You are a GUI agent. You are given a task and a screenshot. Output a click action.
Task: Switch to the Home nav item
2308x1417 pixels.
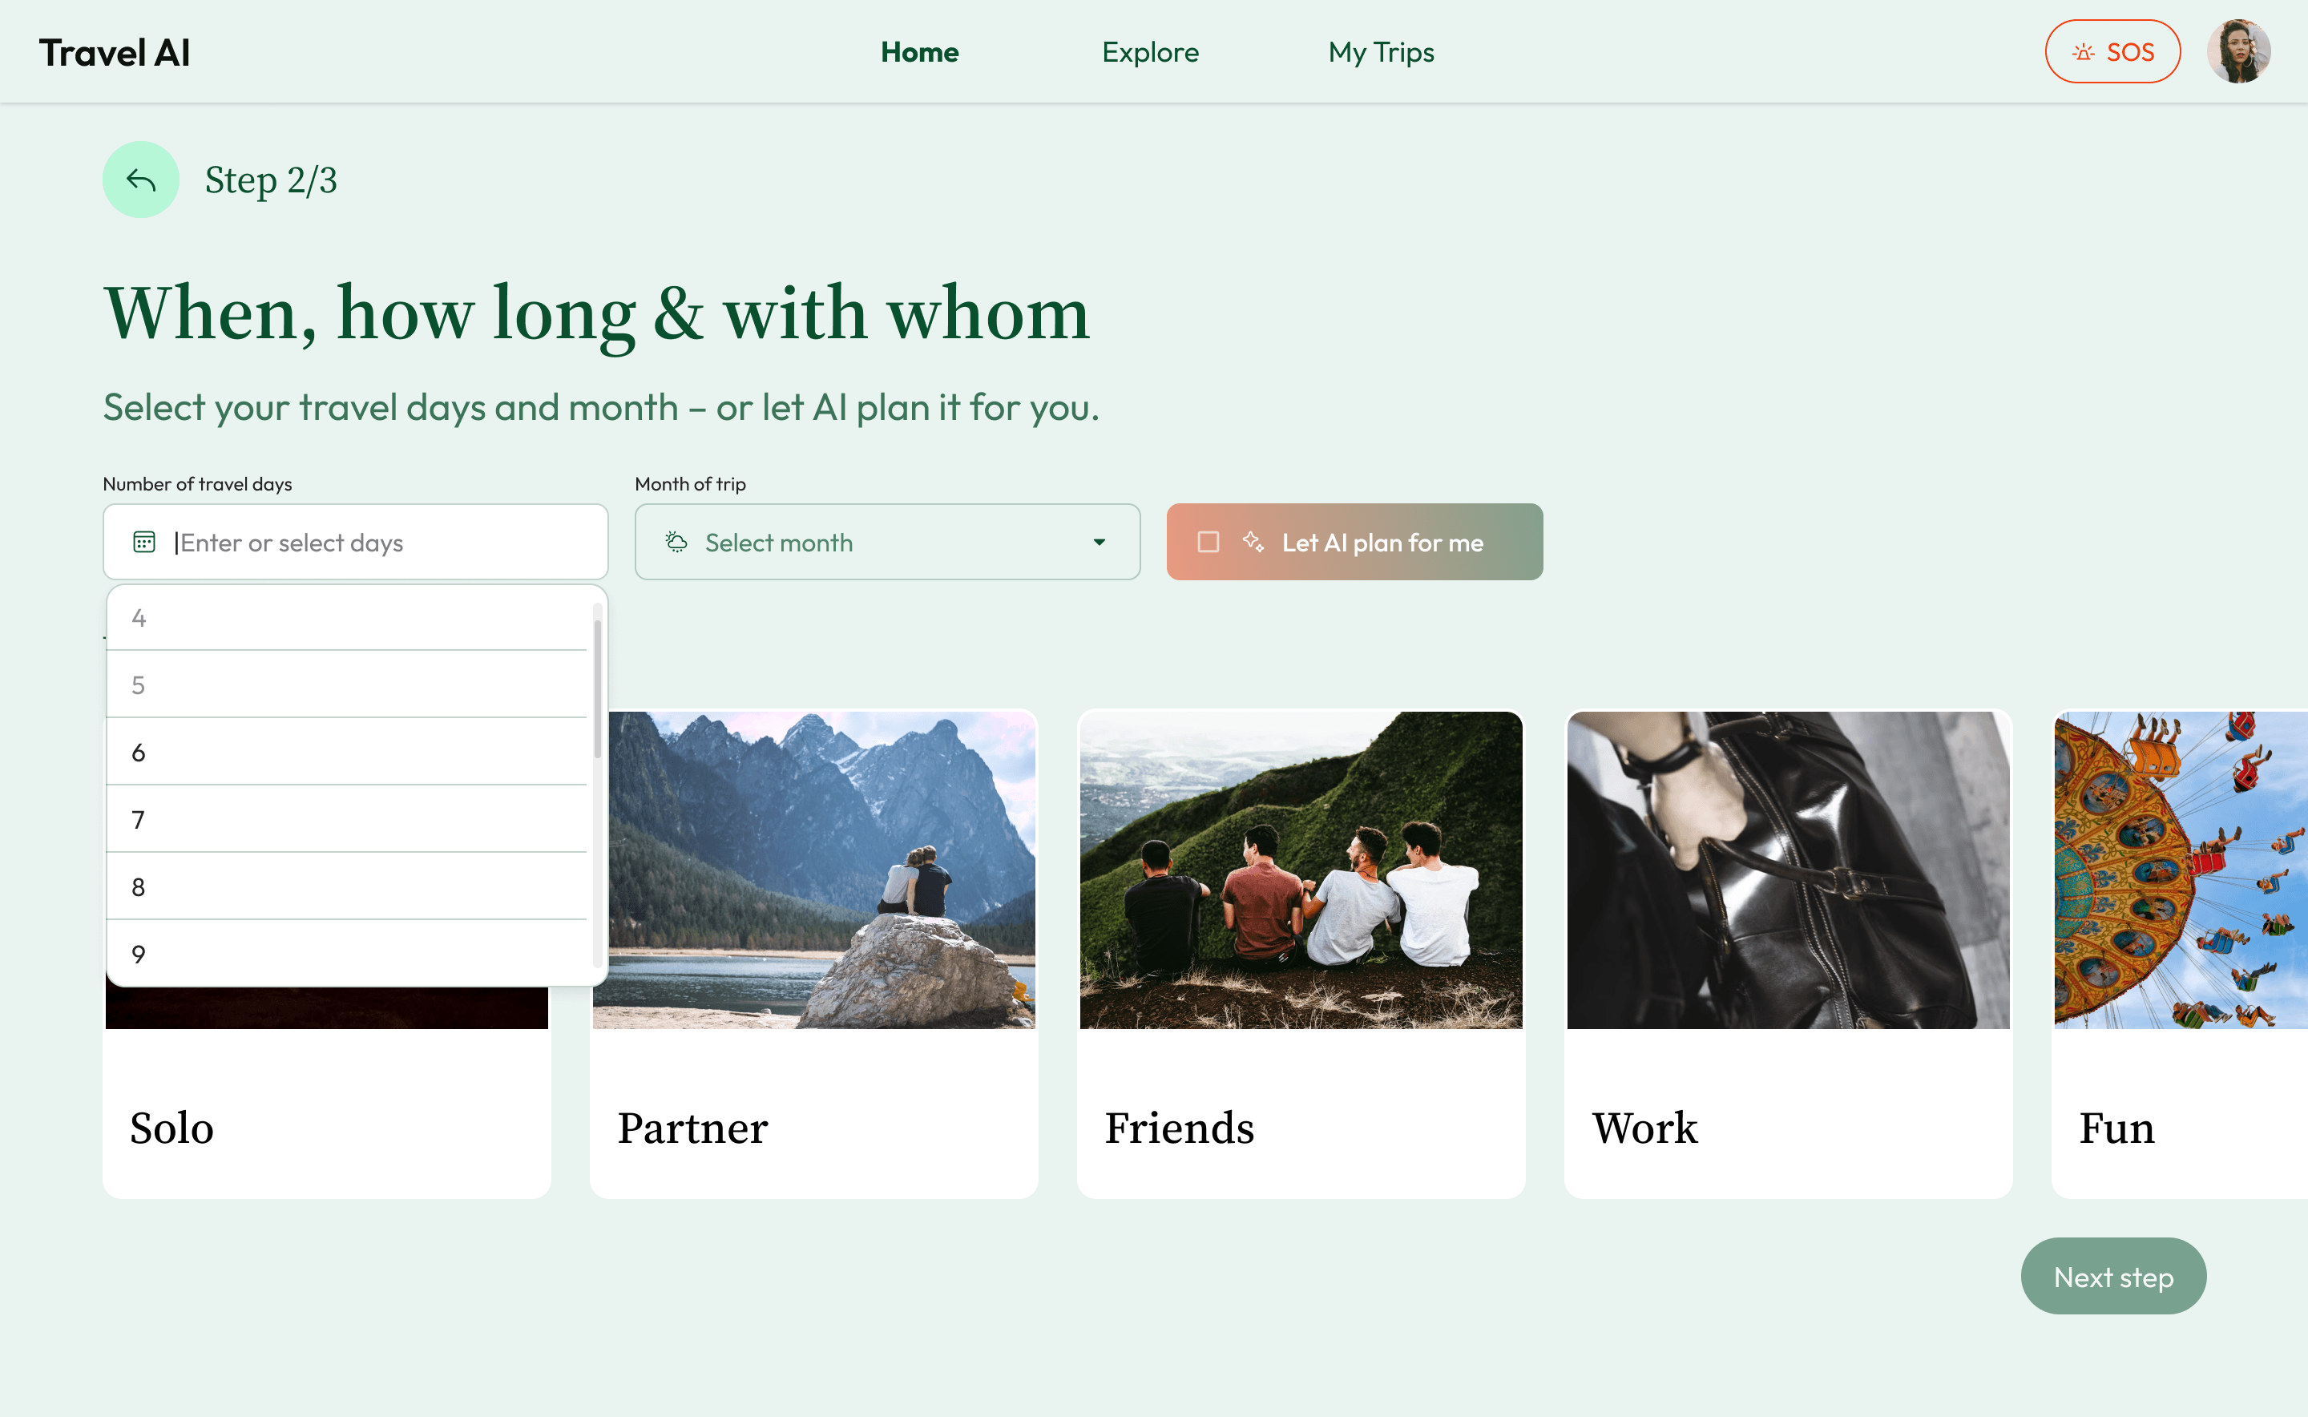[919, 52]
